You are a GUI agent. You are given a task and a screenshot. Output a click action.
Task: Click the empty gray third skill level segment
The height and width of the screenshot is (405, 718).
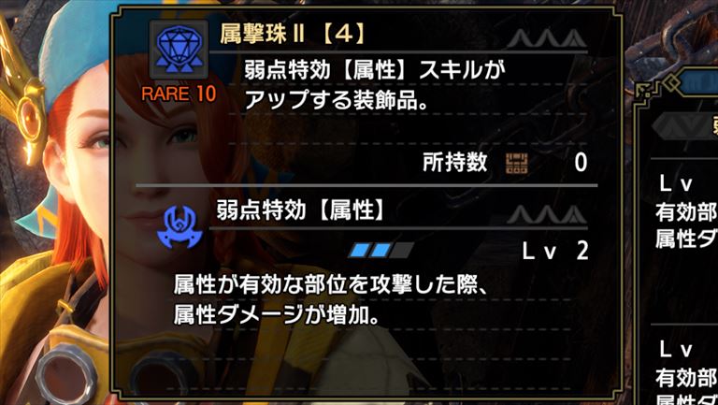pos(402,250)
